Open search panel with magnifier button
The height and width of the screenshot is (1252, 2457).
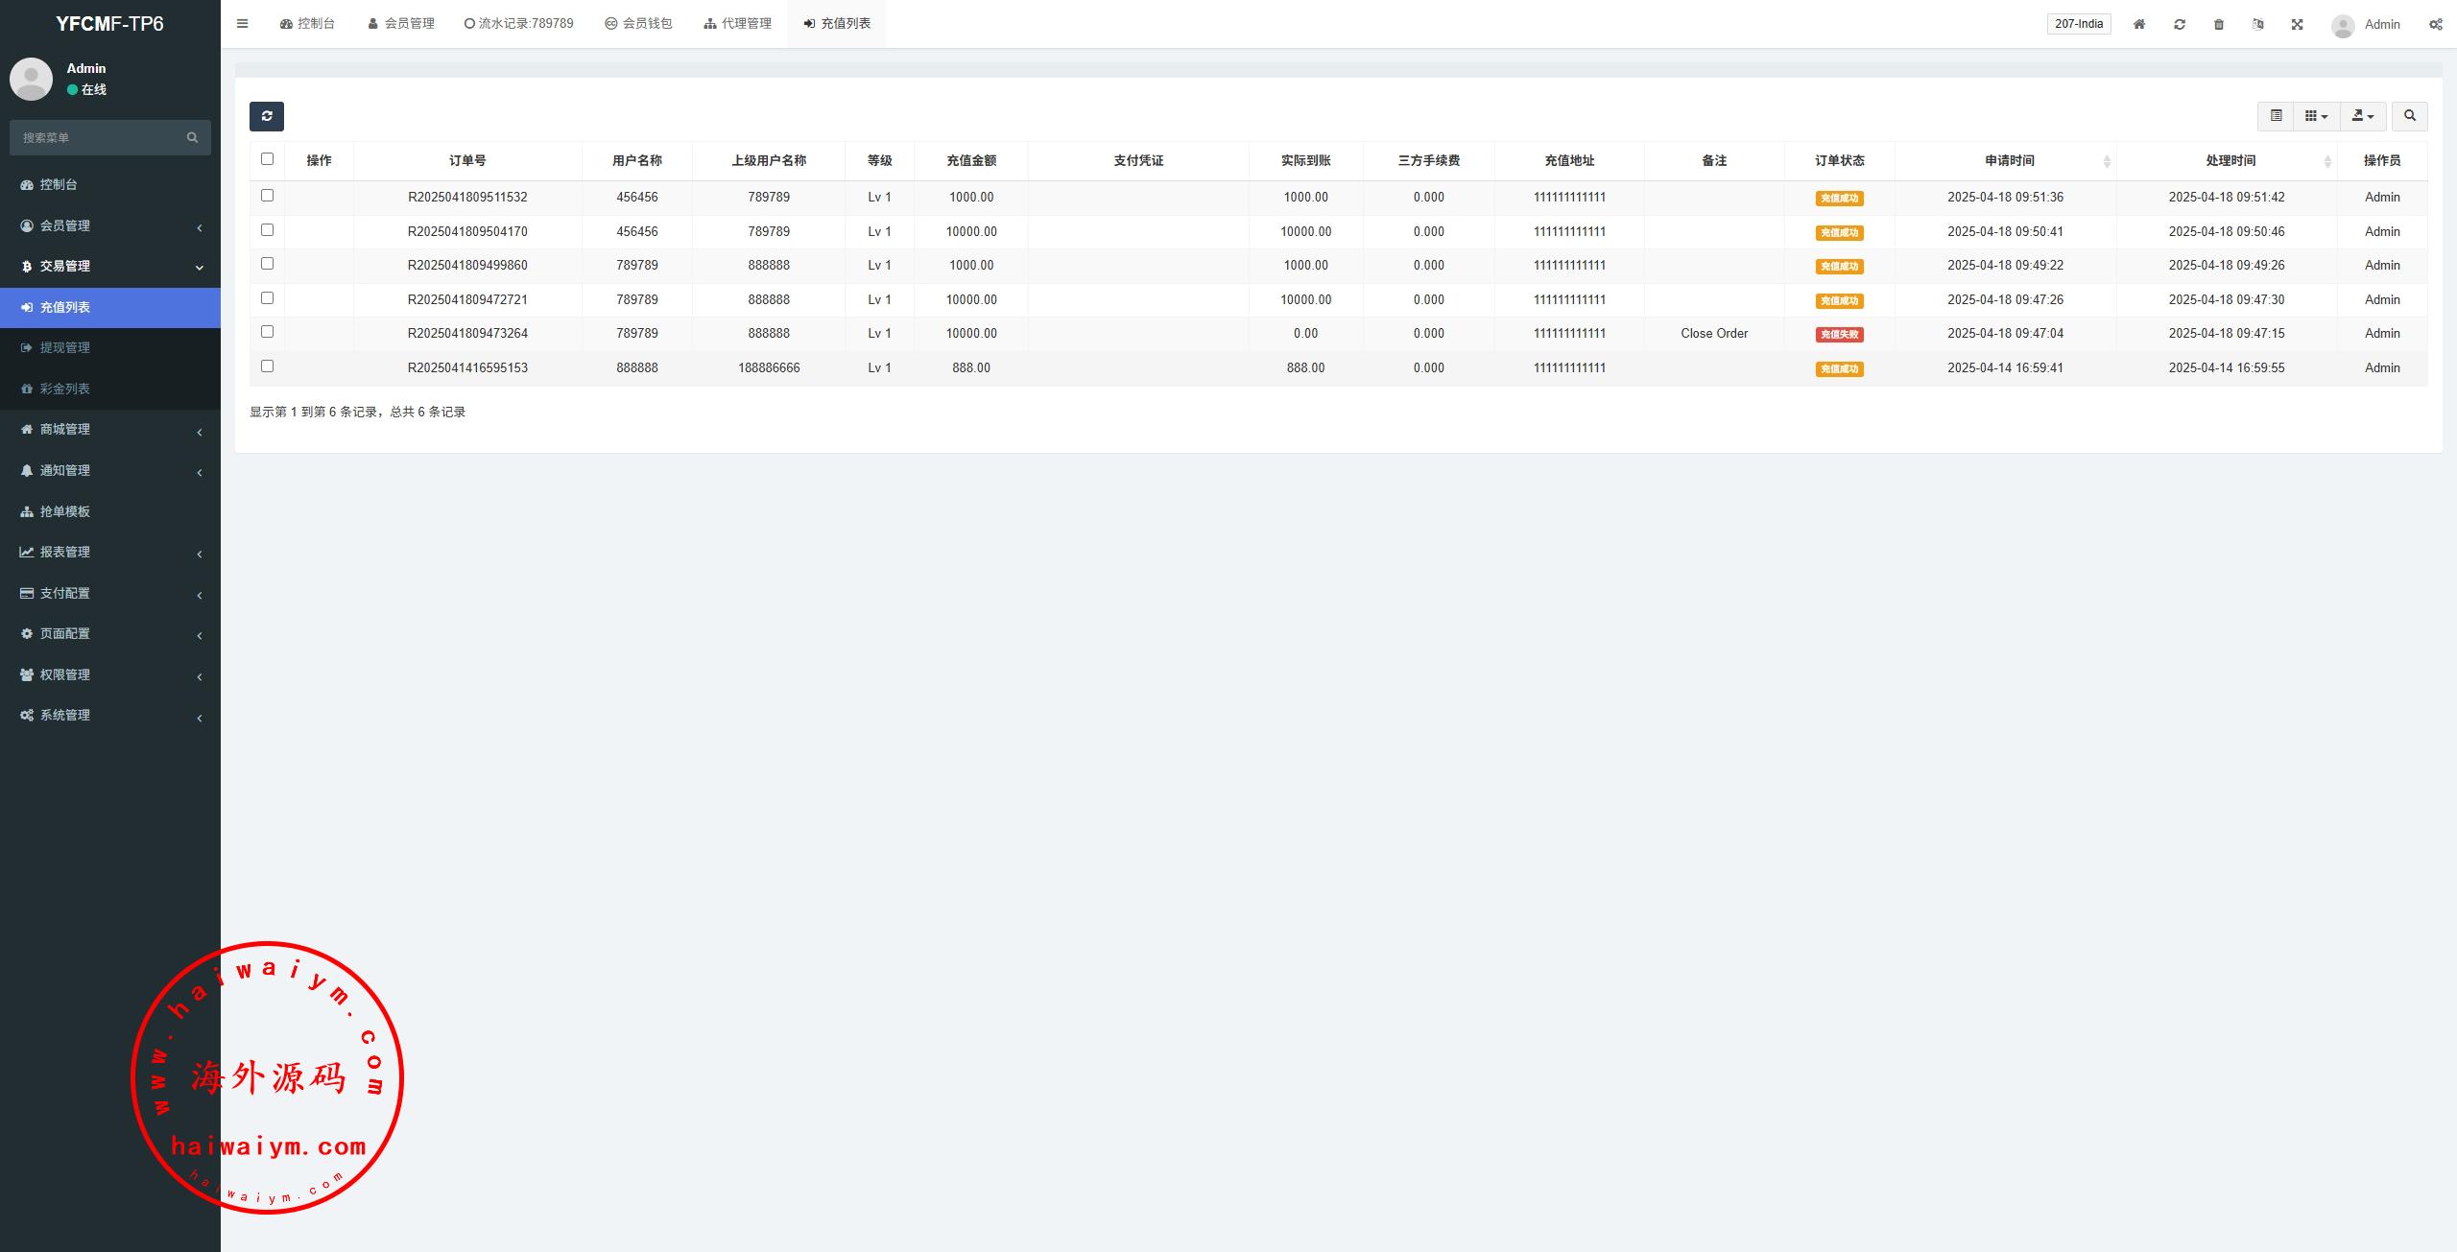2409,116
